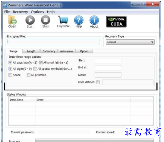164x142 pixels.
Task: Click the recovery progress bar
Action: [94, 140]
